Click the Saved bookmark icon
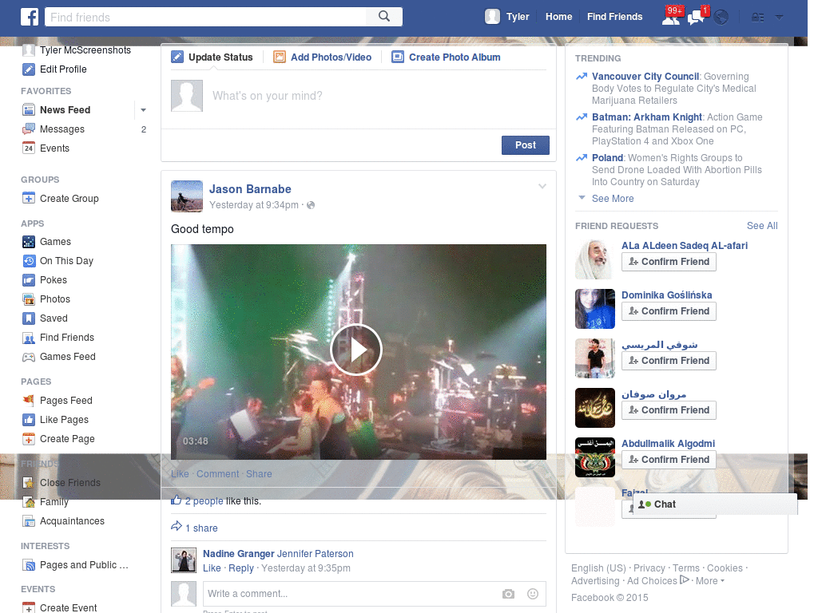Screen dimensions: 818x613 coord(29,318)
